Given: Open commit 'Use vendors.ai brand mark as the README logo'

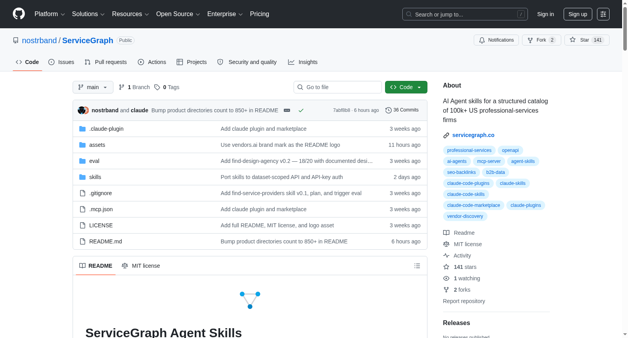Looking at the screenshot, I should [280, 145].
